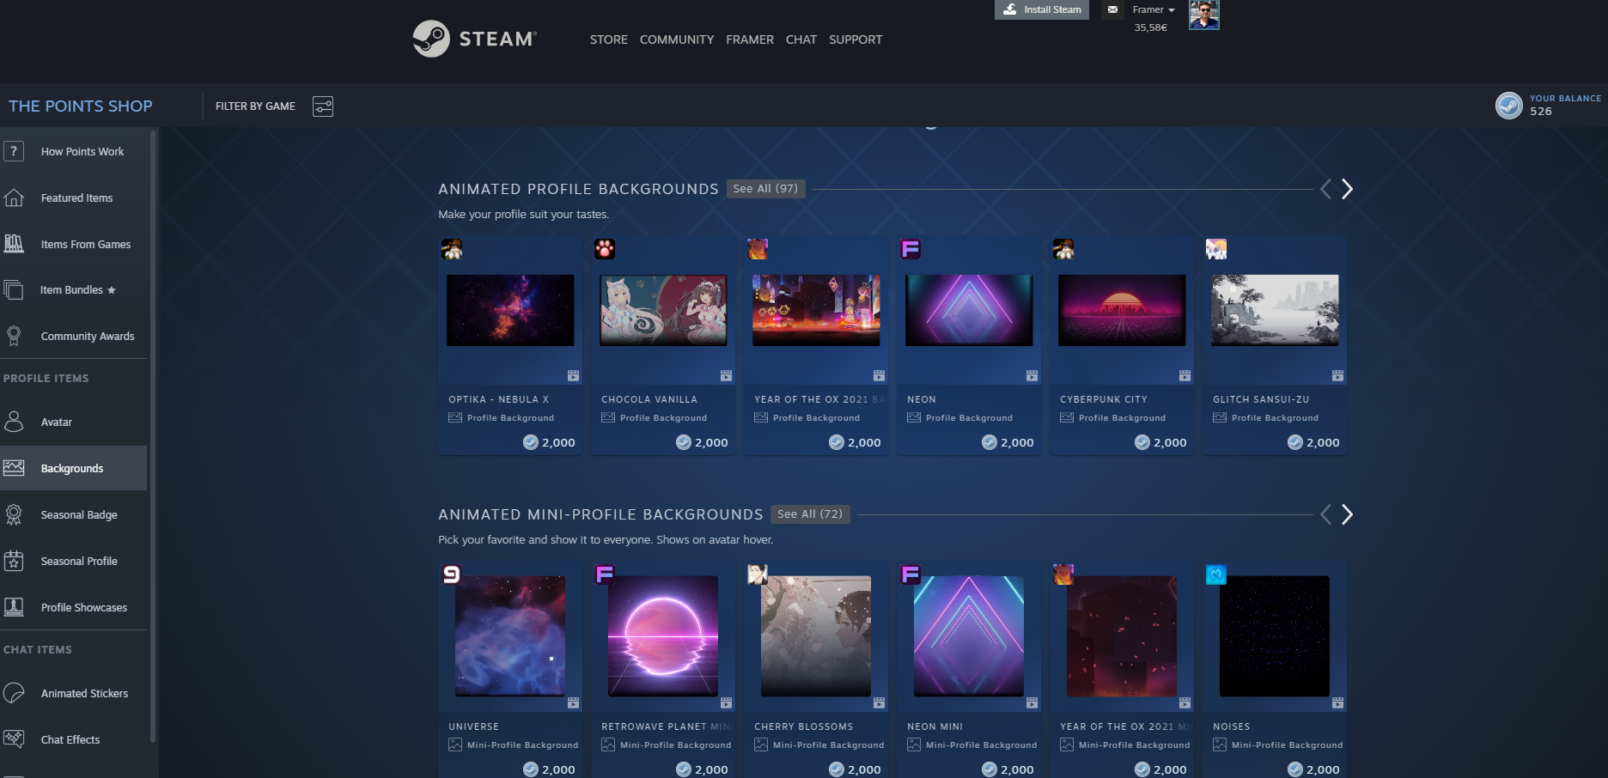Click the user profile avatar picture
Image resolution: width=1608 pixels, height=778 pixels.
tap(1203, 15)
